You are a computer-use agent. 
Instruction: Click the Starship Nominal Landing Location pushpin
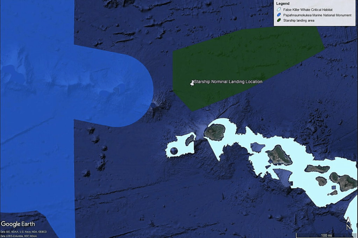point(192,83)
